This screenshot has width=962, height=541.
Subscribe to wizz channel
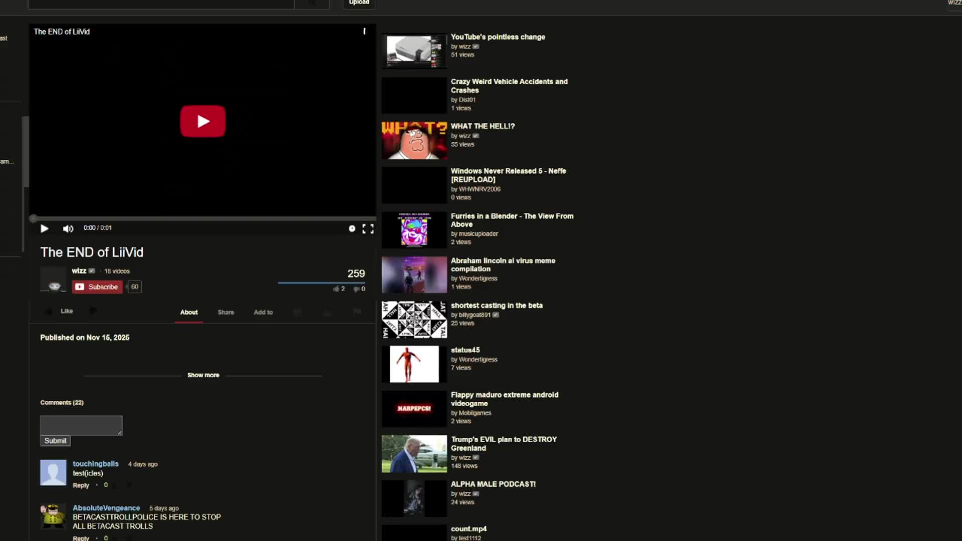[97, 287]
